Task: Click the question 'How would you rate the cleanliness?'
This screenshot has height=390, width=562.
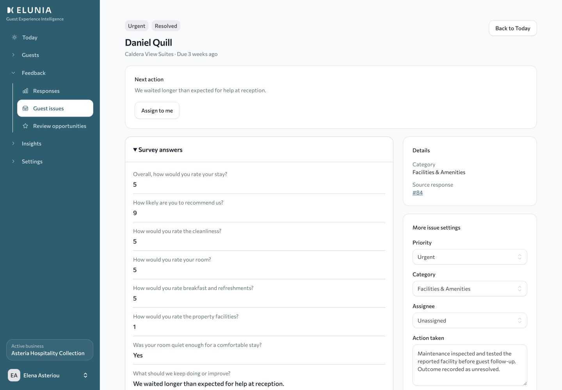Action: pos(177,231)
